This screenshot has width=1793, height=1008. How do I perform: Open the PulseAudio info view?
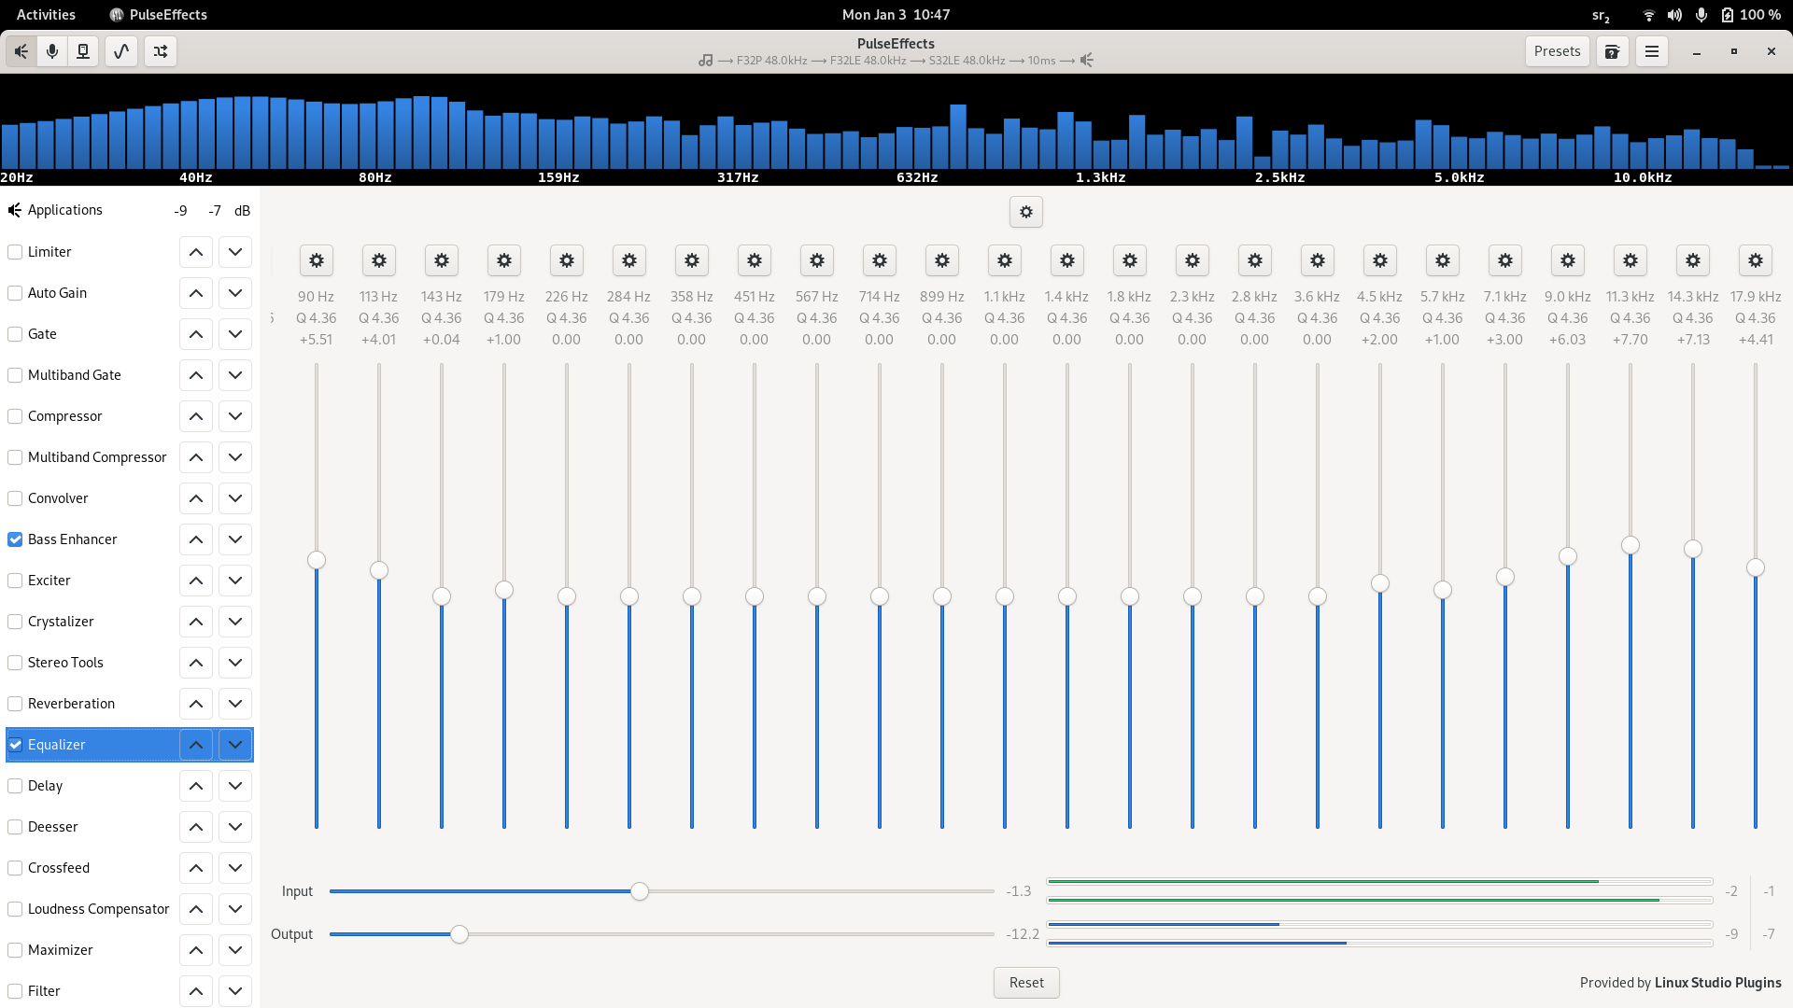pyautogui.click(x=83, y=51)
